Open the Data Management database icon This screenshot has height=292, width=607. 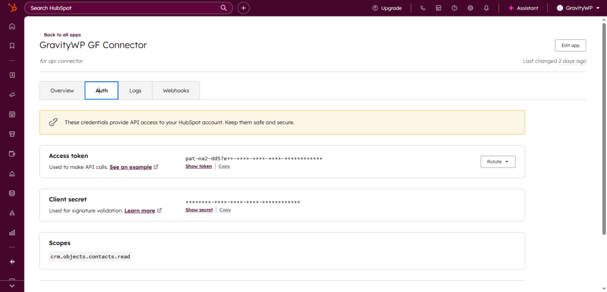coord(12,193)
